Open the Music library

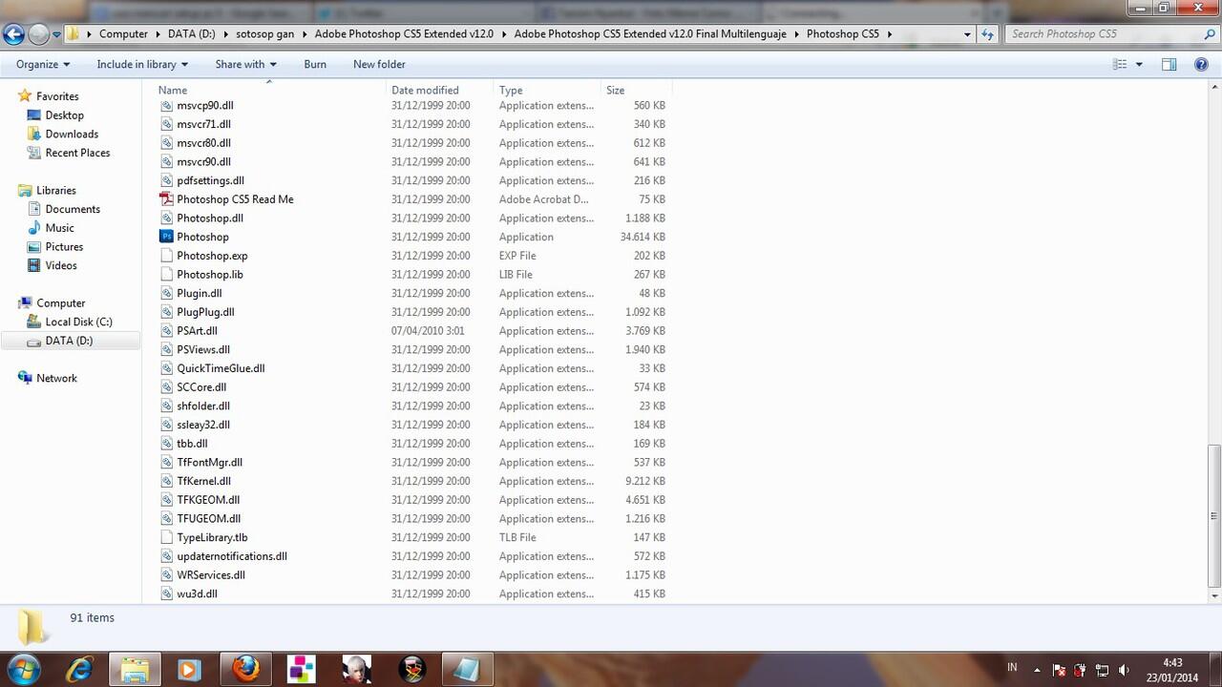(x=59, y=228)
